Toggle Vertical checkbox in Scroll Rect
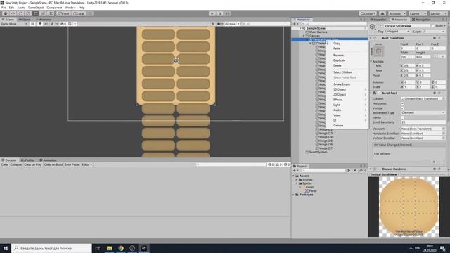 pos(403,108)
